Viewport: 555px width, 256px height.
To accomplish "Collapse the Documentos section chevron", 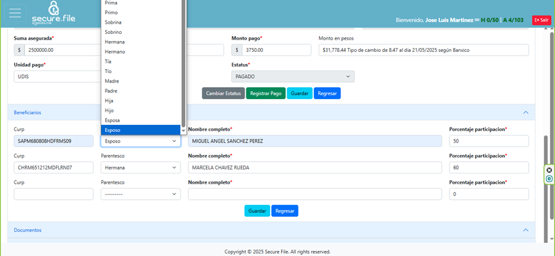I will point(526,230).
